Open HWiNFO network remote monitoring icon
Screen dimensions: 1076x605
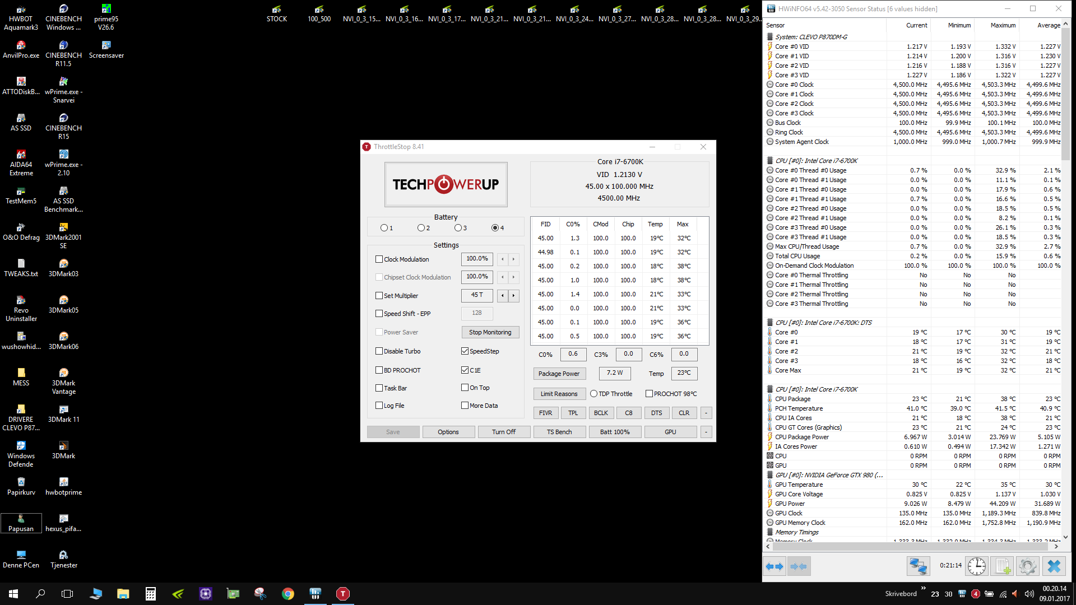tap(918, 566)
